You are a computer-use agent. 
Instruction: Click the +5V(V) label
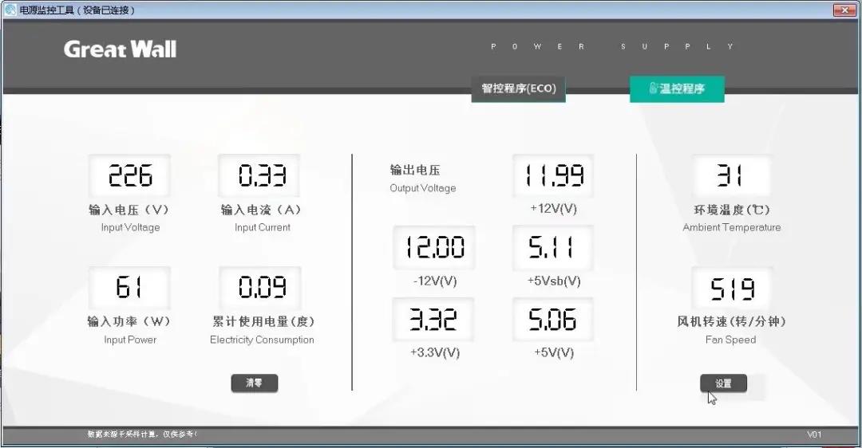[554, 352]
